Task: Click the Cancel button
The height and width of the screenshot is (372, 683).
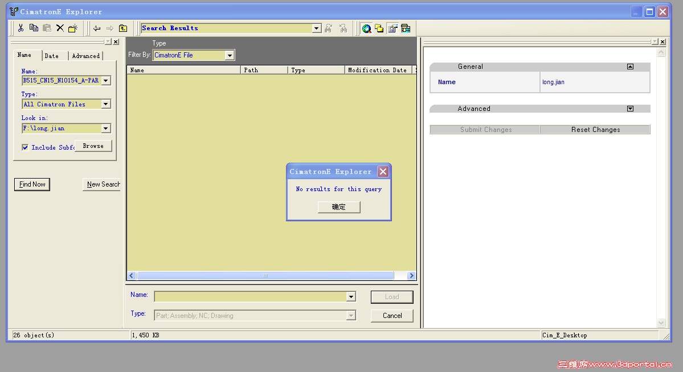Action: (392, 316)
